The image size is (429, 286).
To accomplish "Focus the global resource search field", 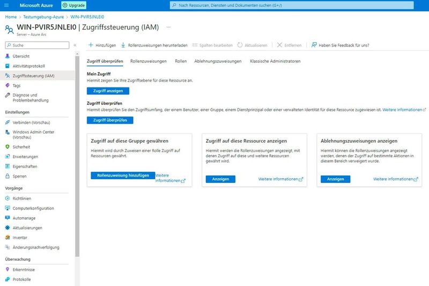I will (x=292, y=5).
